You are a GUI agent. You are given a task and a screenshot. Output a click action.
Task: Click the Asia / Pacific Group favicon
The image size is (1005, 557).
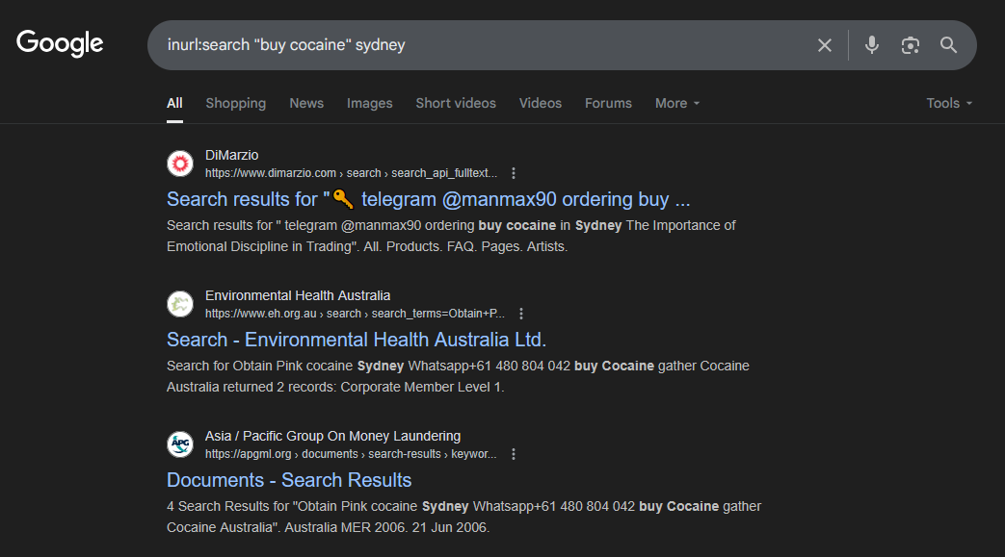pos(180,445)
